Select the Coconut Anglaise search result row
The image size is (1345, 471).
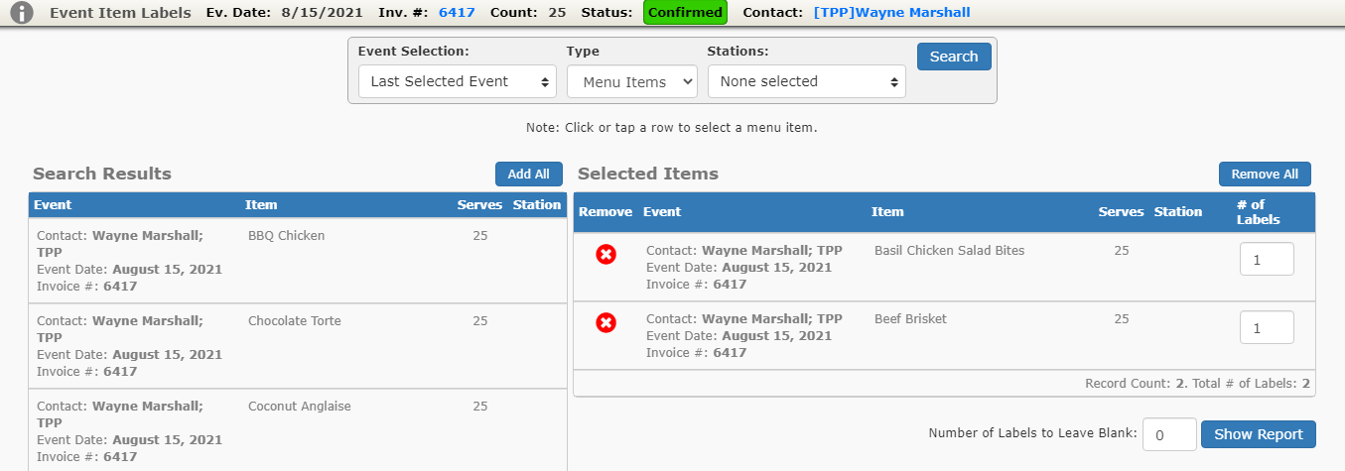(298, 430)
